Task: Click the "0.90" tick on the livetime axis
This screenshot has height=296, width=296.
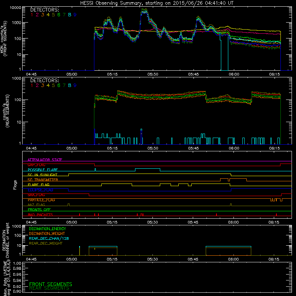Action: [x=17, y=291]
